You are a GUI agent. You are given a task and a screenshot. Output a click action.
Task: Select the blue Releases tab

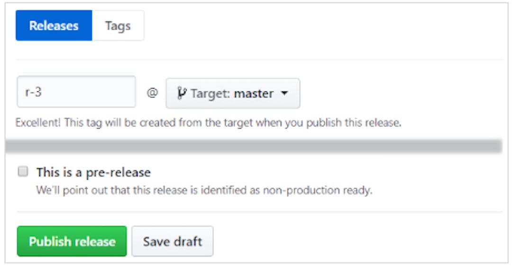coord(54,26)
